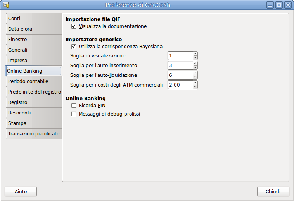
Task: Decrease the Soglia di visualizzazione value
Action: click(195, 58)
